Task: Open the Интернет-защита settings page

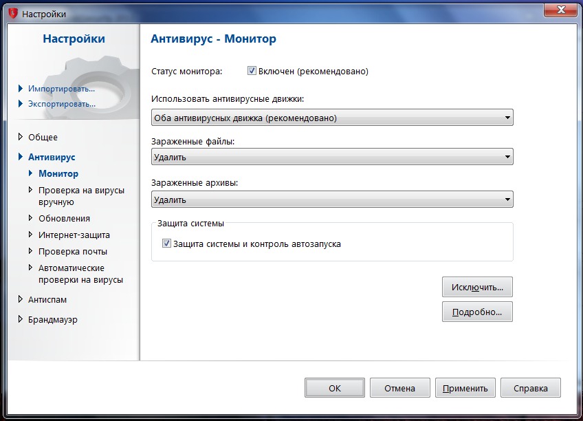Action: tap(74, 235)
